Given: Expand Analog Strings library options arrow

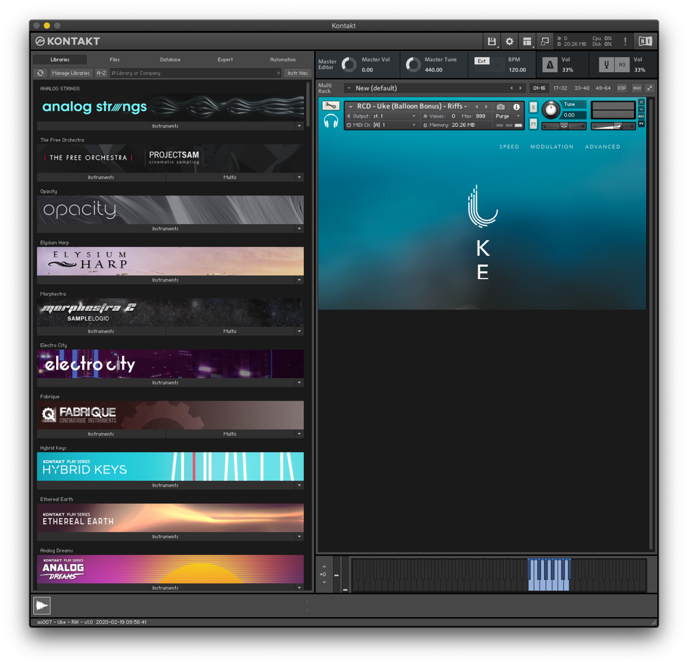Looking at the screenshot, I should tap(299, 126).
